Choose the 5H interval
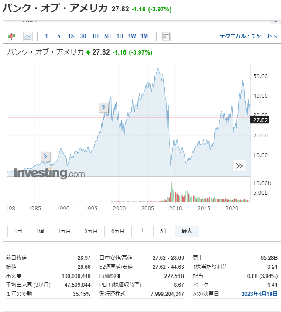 107,36
